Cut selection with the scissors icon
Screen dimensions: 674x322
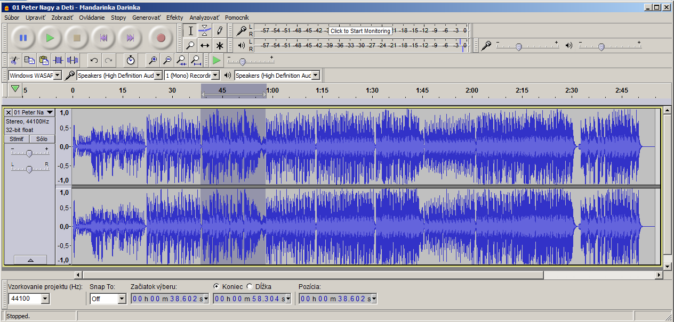pos(15,60)
